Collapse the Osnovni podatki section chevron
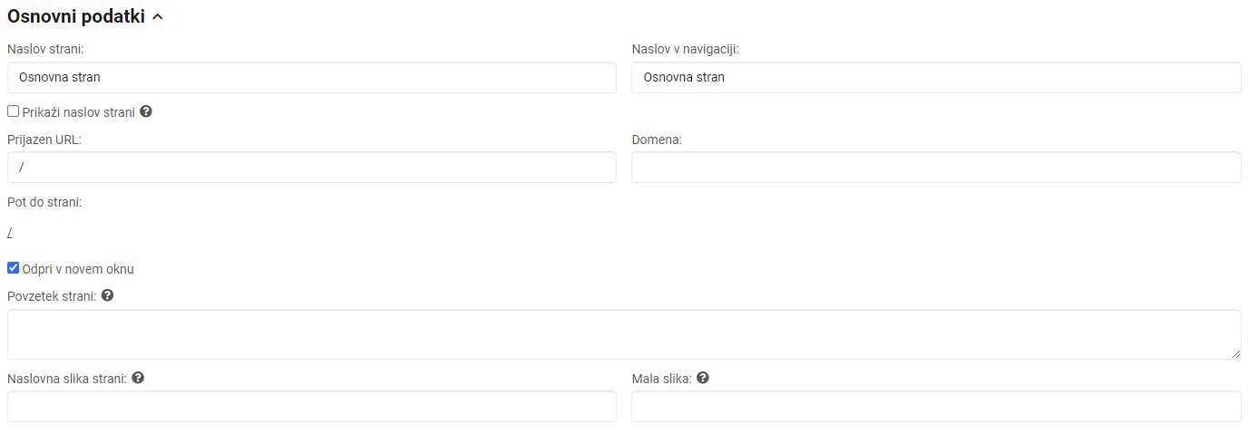1248x433 pixels. [158, 16]
